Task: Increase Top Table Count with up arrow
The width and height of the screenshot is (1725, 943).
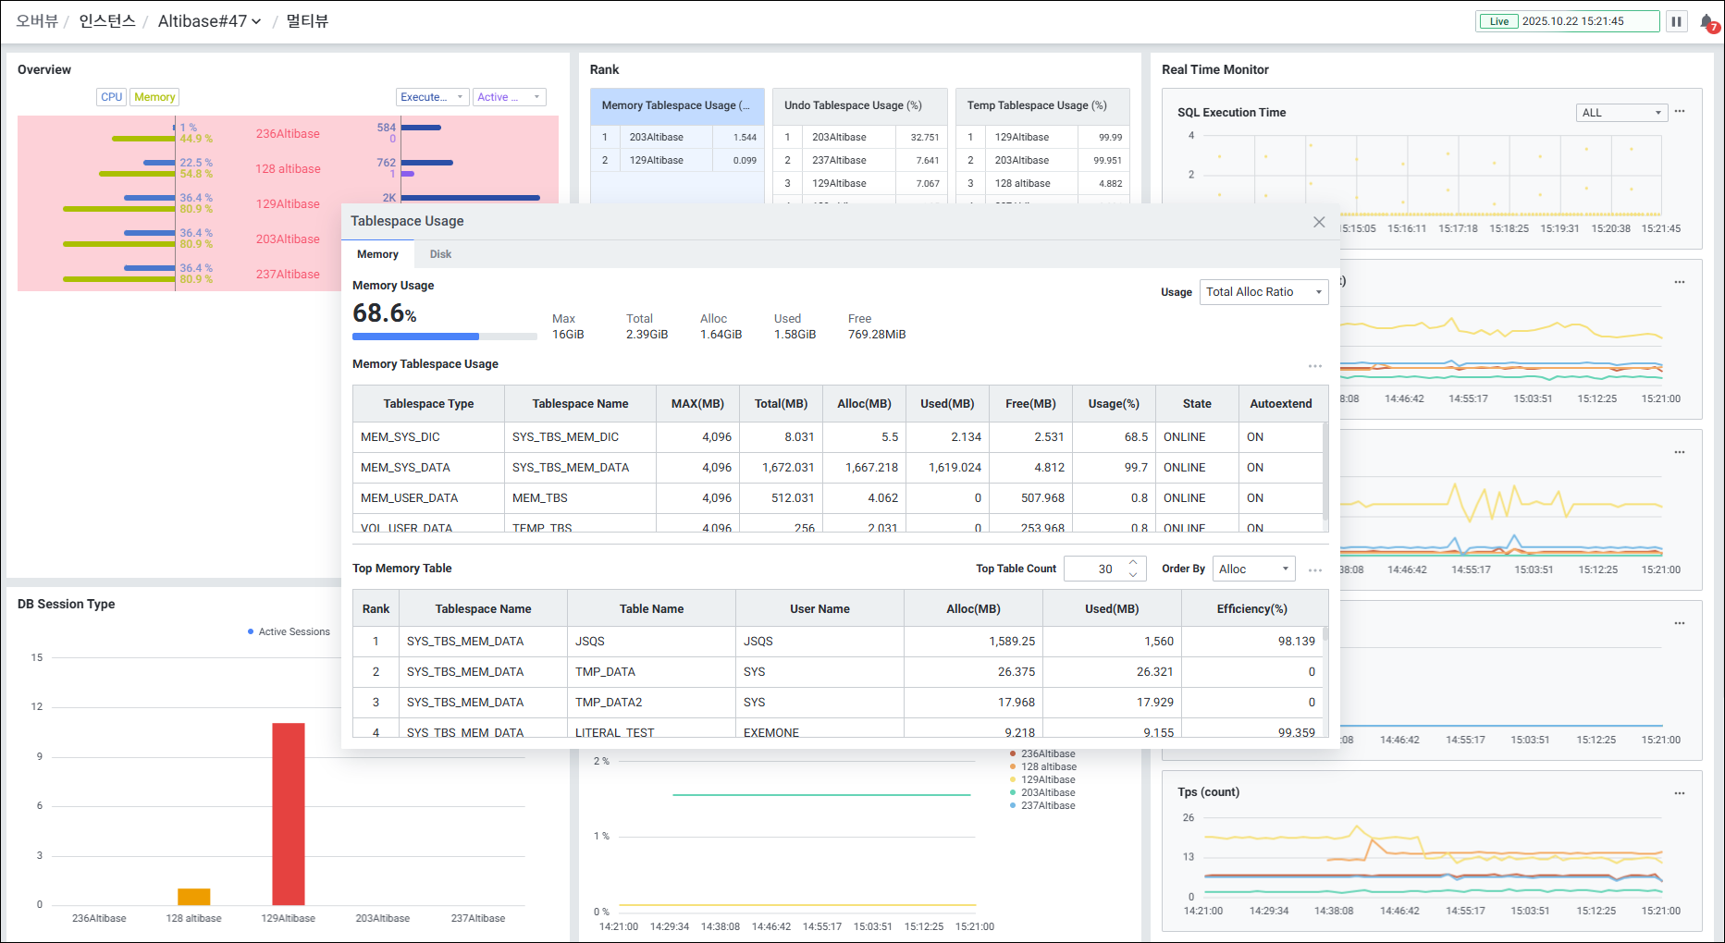Action: tap(1133, 562)
